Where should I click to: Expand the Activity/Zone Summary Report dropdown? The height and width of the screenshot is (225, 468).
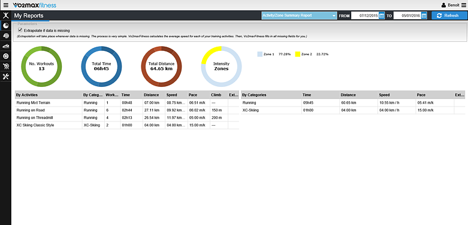point(299,16)
